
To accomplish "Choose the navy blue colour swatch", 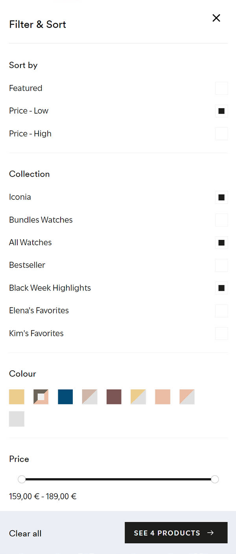I will click(65, 397).
